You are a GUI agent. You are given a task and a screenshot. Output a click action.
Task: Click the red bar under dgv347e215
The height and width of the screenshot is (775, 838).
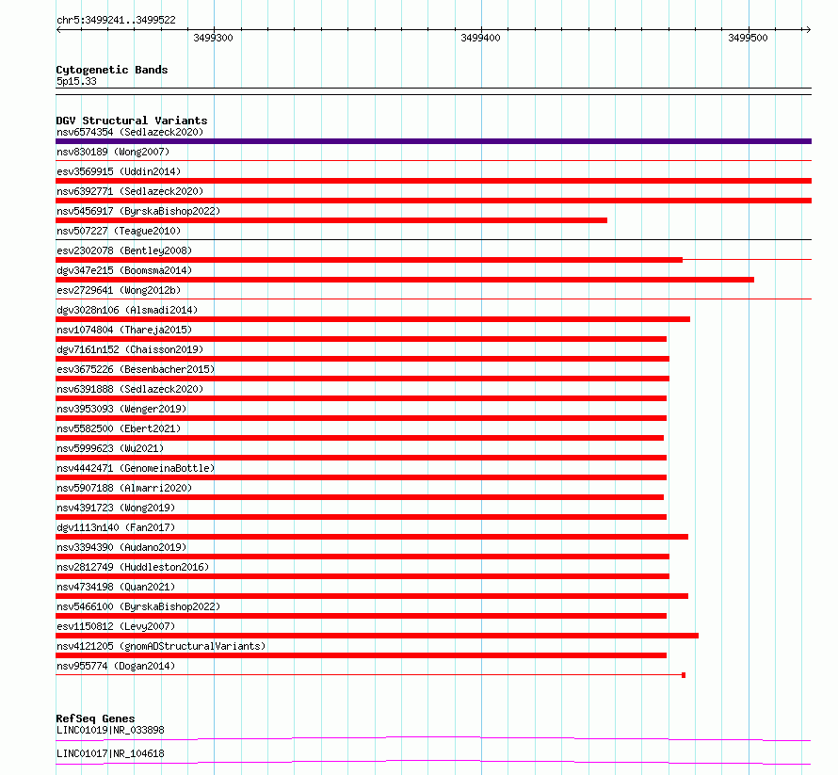click(x=405, y=280)
